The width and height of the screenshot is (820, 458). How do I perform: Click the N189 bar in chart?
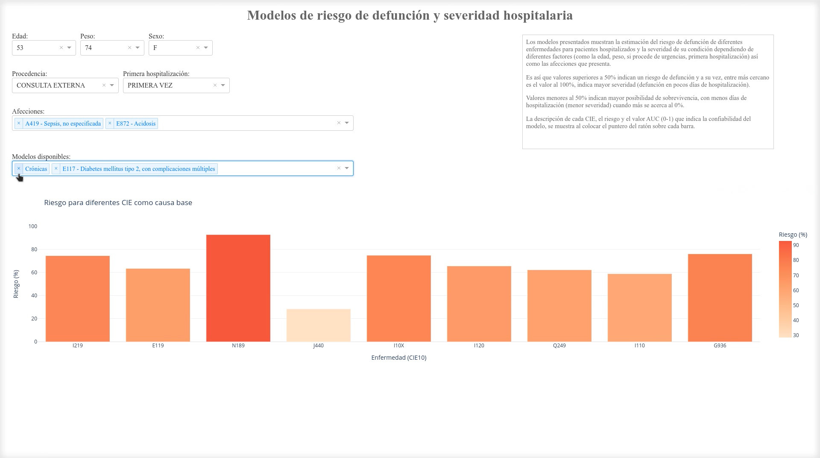pyautogui.click(x=238, y=288)
